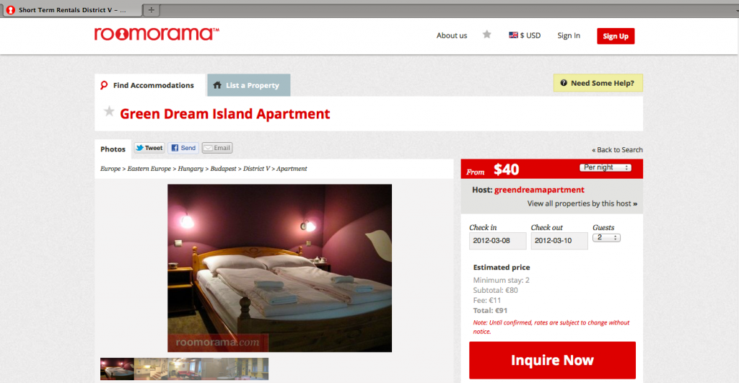The width and height of the screenshot is (739, 383).
Task: Expand the Per night rate dropdown
Action: pos(605,168)
